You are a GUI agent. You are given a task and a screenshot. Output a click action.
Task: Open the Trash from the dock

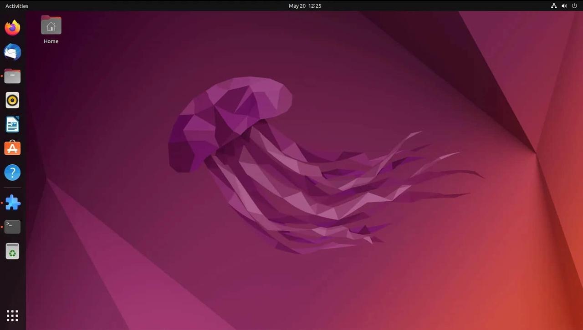[12, 251]
